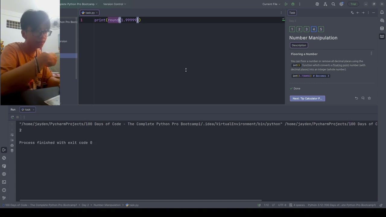The image size is (386, 217).
Task: Toggle the Task book icon in right sidebar
Action: [382, 36]
